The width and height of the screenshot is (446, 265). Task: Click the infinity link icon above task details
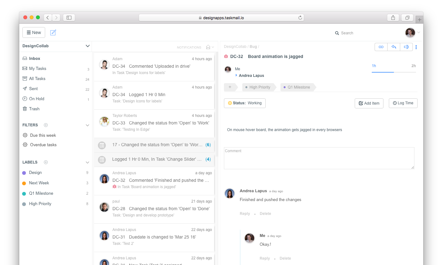pyautogui.click(x=381, y=47)
